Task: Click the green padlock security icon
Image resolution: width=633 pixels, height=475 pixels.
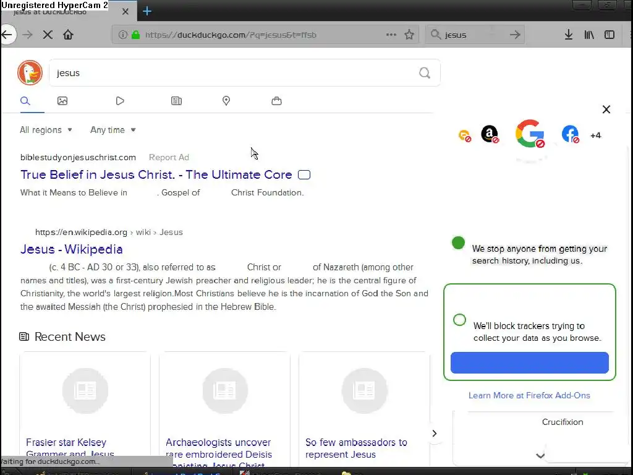Action: (x=136, y=35)
